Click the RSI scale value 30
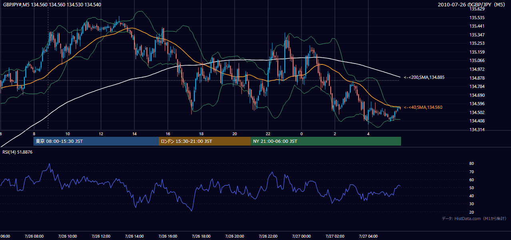Viewport: 511px width, 240px height. click(x=472, y=204)
